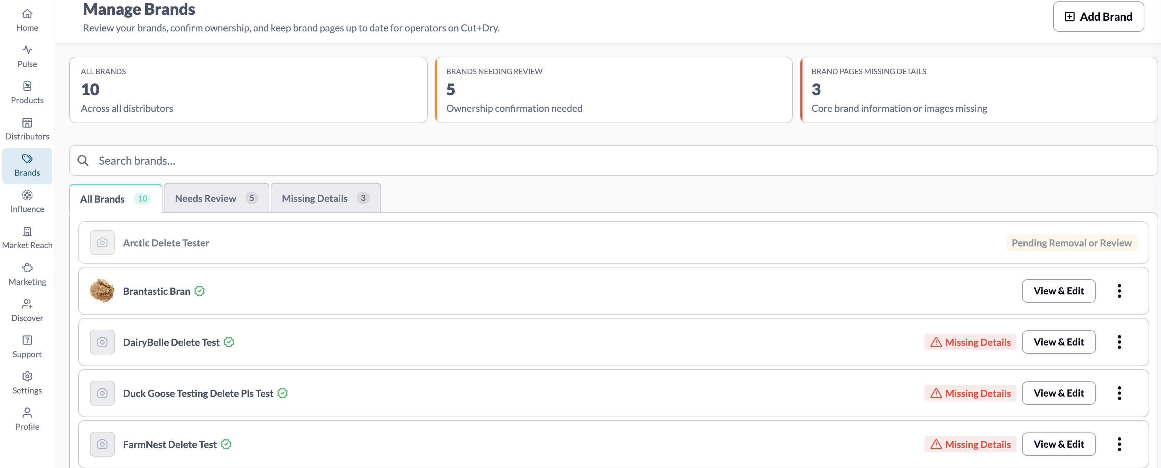The width and height of the screenshot is (1161, 468).
Task: Open DairyBelle Delete Test three-dot menu
Action: click(1120, 342)
